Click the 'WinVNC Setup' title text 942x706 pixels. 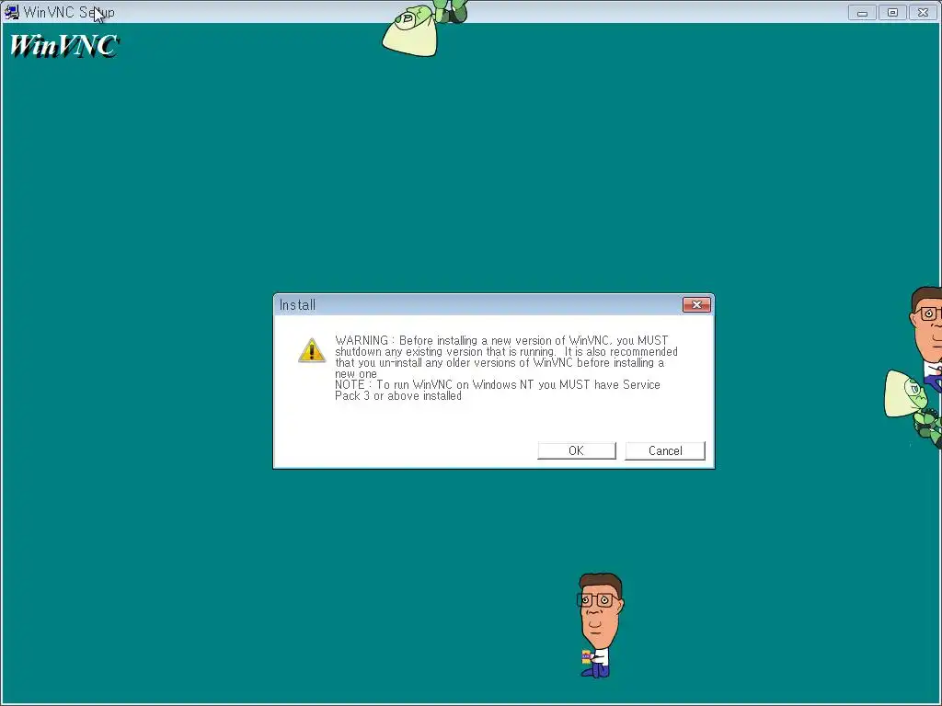point(69,12)
